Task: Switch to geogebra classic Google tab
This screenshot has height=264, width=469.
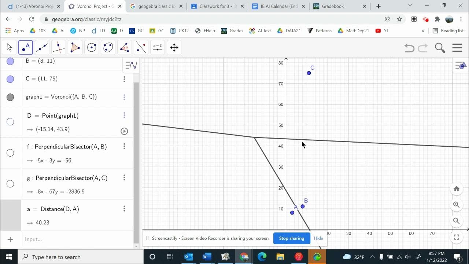Action: coord(156,6)
